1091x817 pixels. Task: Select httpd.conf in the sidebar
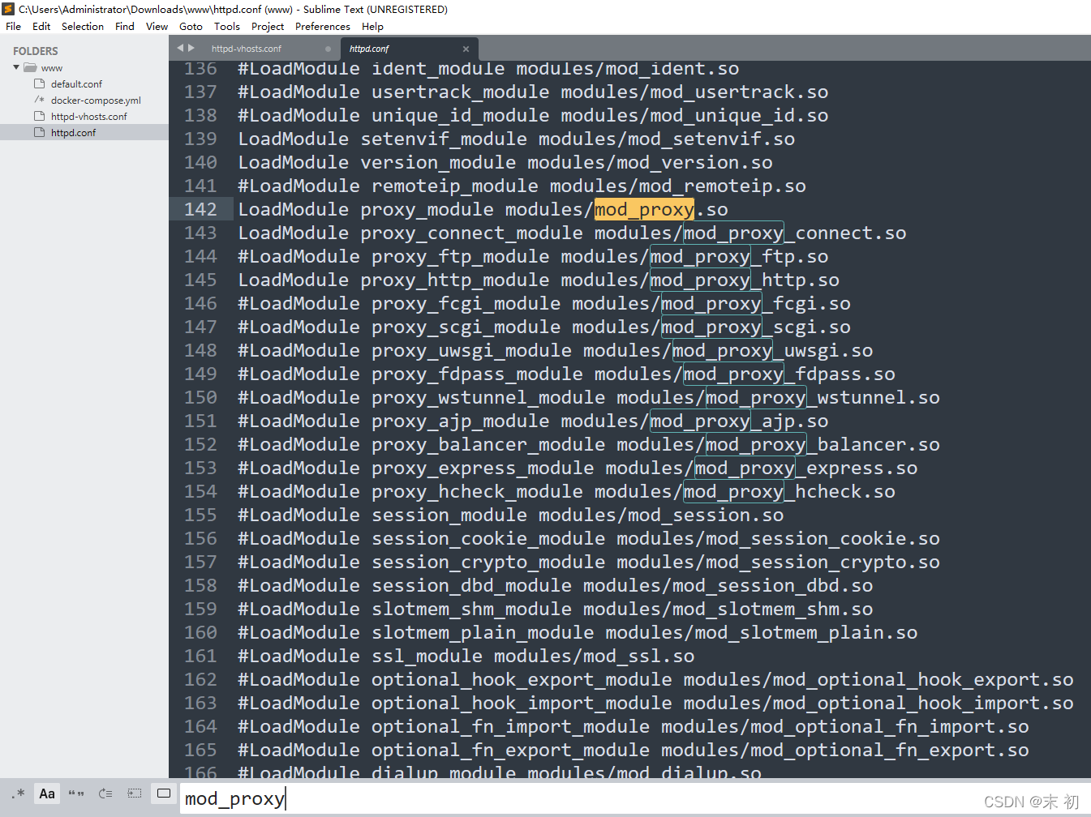coord(73,133)
